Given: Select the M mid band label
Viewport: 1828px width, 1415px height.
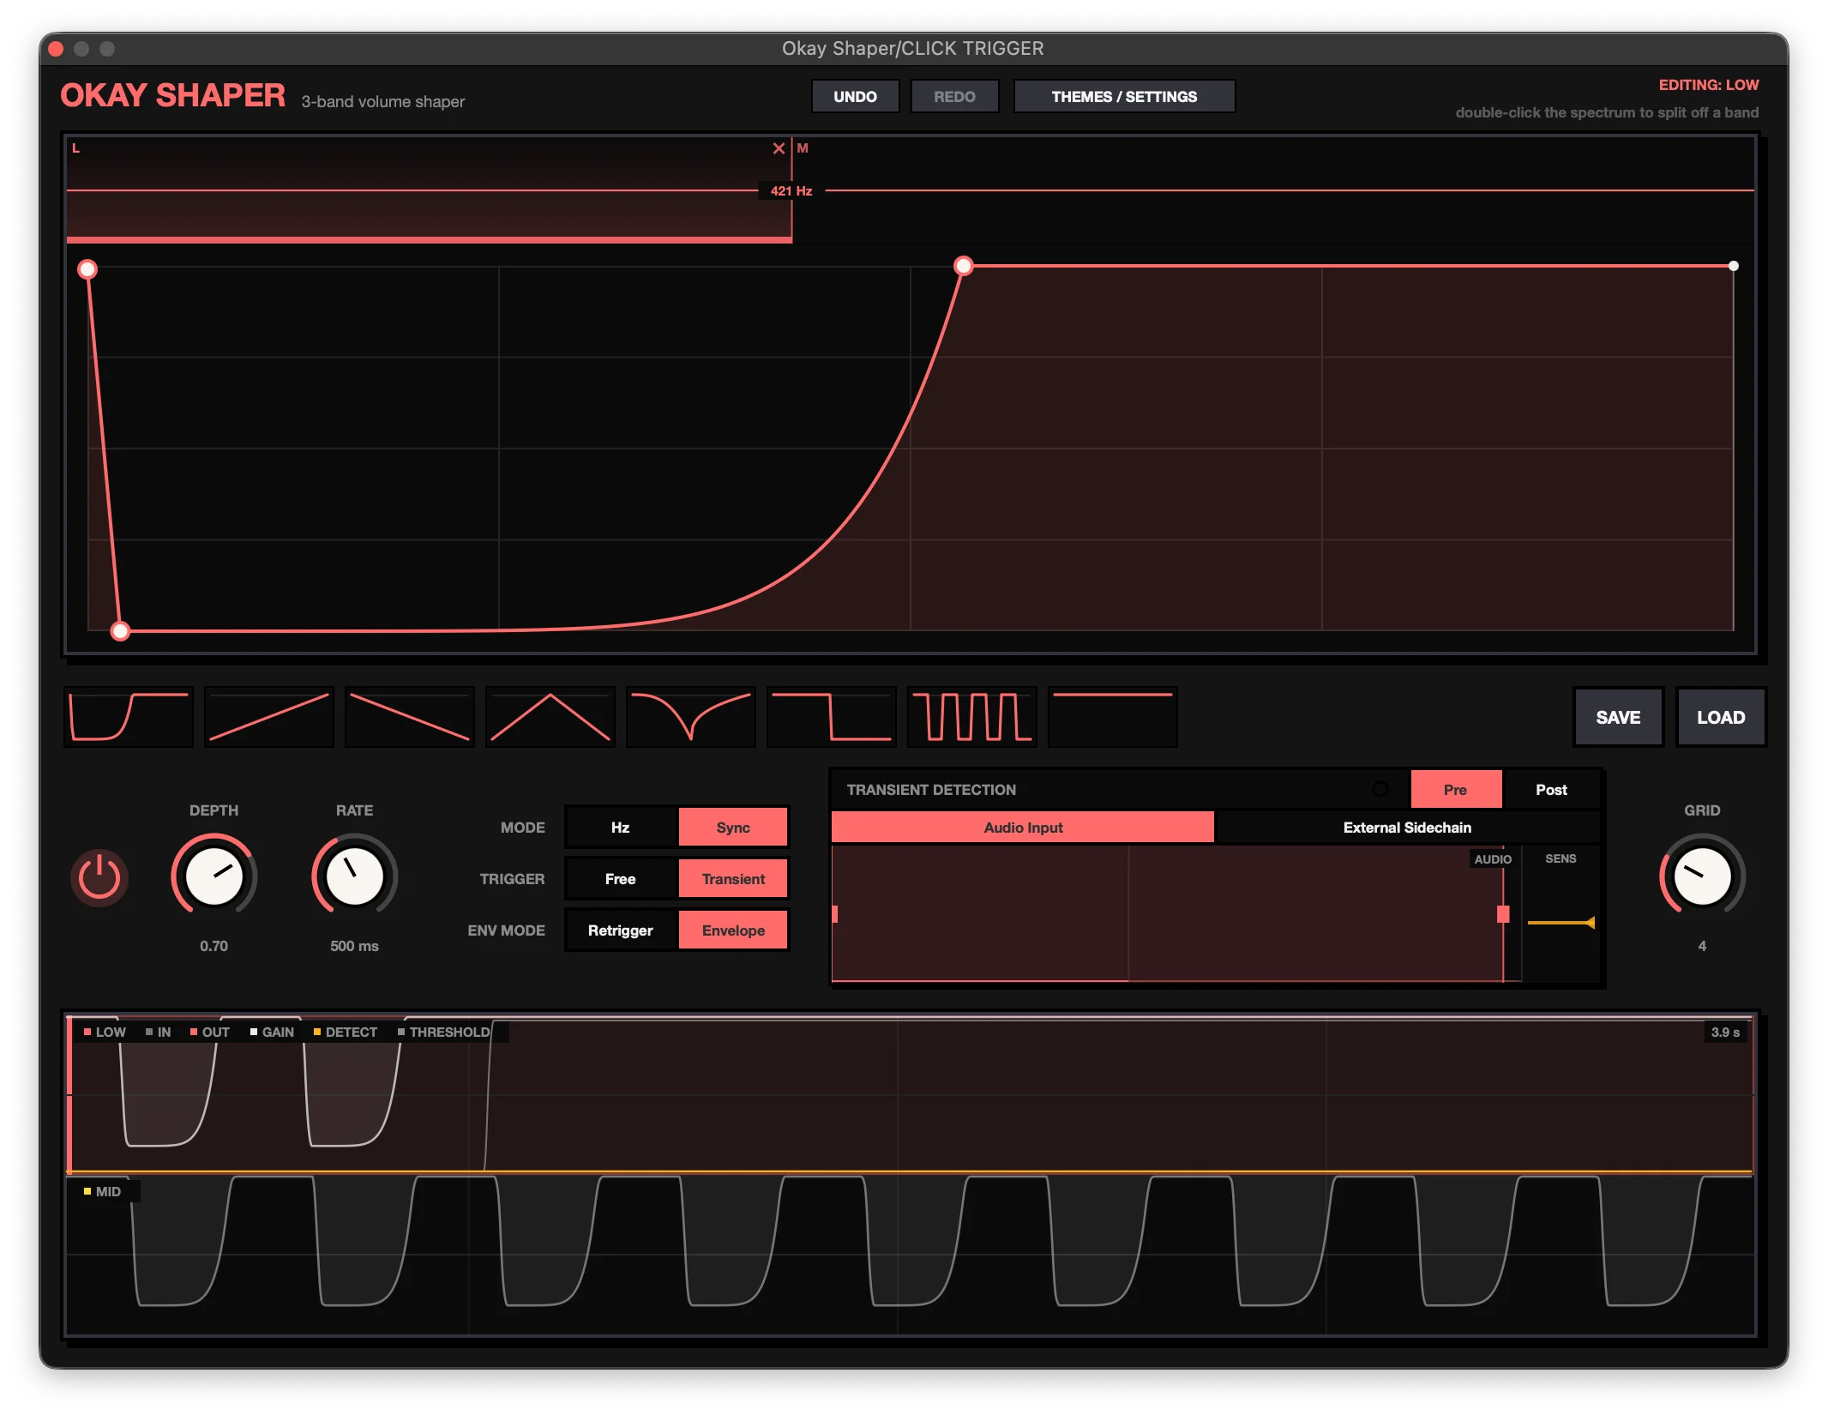Looking at the screenshot, I should point(803,148).
